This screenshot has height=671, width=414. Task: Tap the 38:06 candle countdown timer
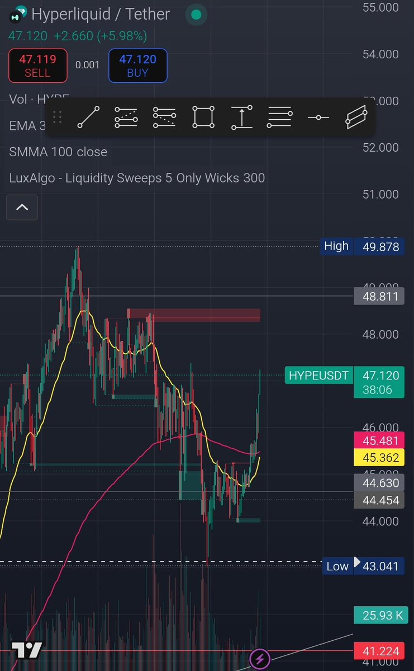click(x=378, y=390)
